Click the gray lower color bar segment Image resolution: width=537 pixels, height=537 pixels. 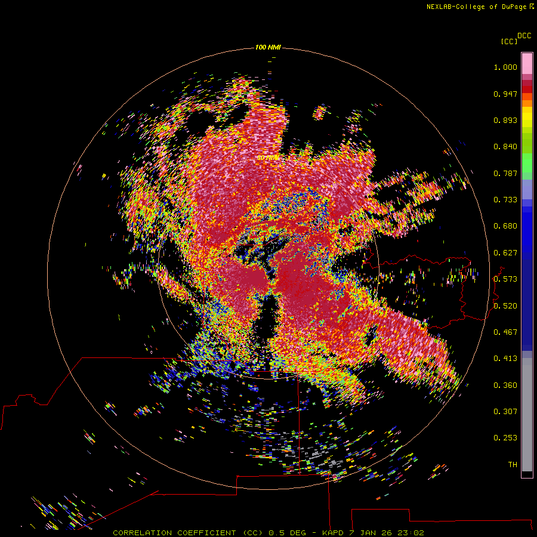pos(527,415)
